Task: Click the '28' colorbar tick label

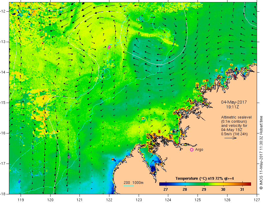Action: [185, 190]
